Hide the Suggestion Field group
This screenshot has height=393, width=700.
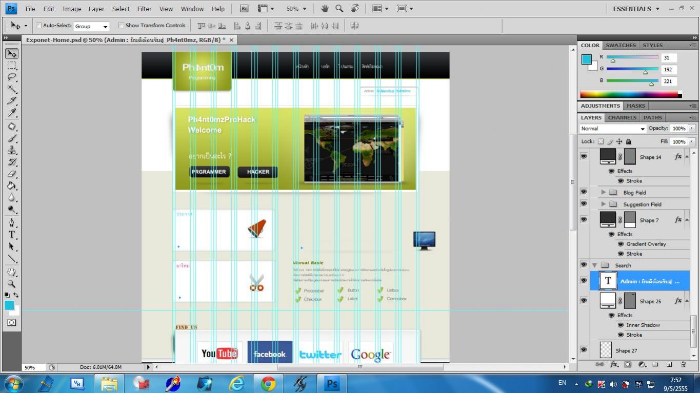coord(584,203)
